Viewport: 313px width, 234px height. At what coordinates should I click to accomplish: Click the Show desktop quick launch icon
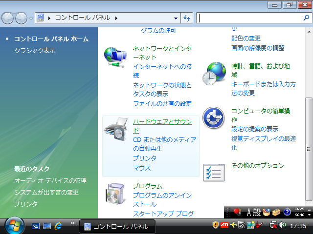47,226
